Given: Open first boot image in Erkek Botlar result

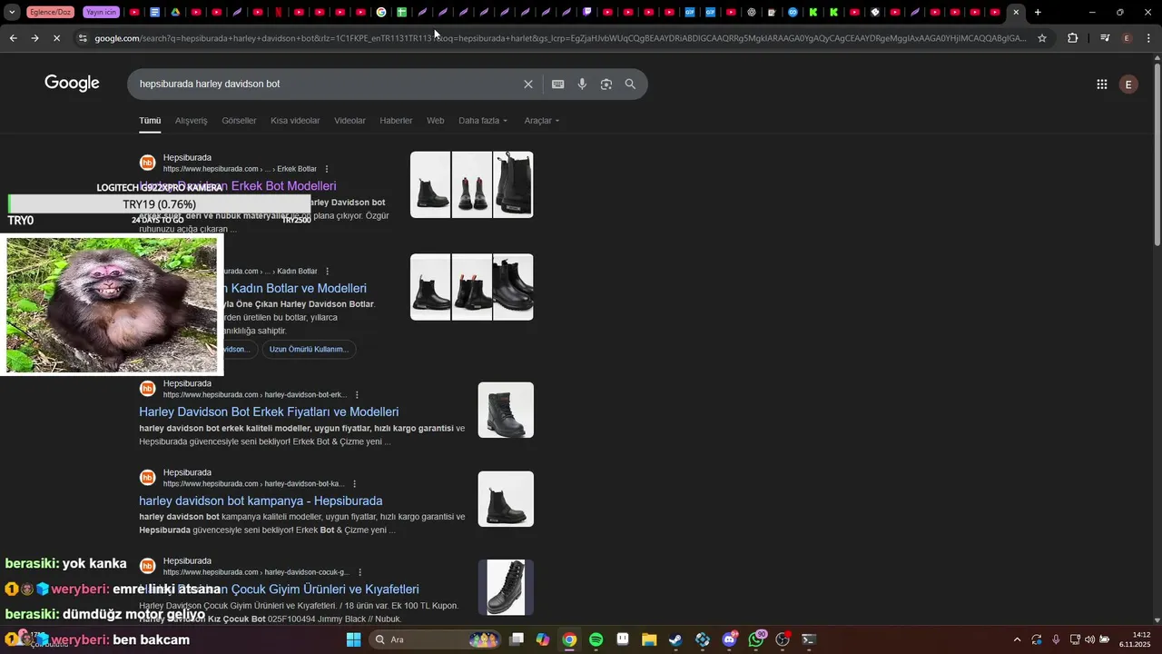Looking at the screenshot, I should [430, 184].
